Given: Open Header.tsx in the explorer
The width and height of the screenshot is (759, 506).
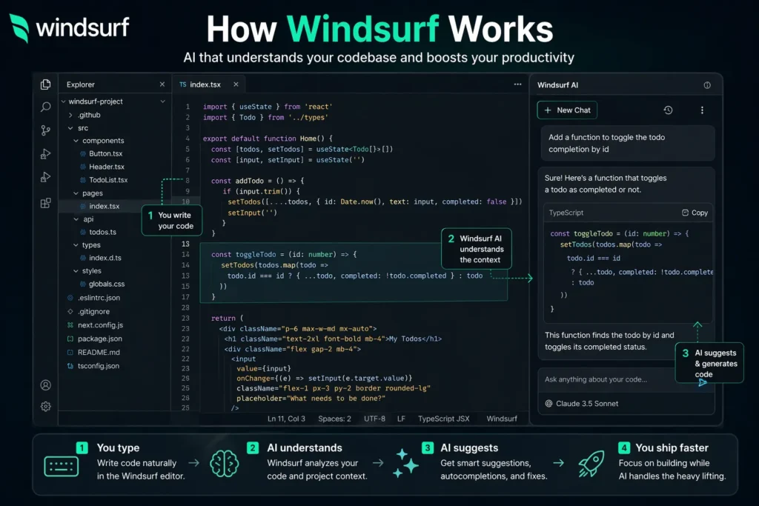Looking at the screenshot, I should (x=107, y=167).
